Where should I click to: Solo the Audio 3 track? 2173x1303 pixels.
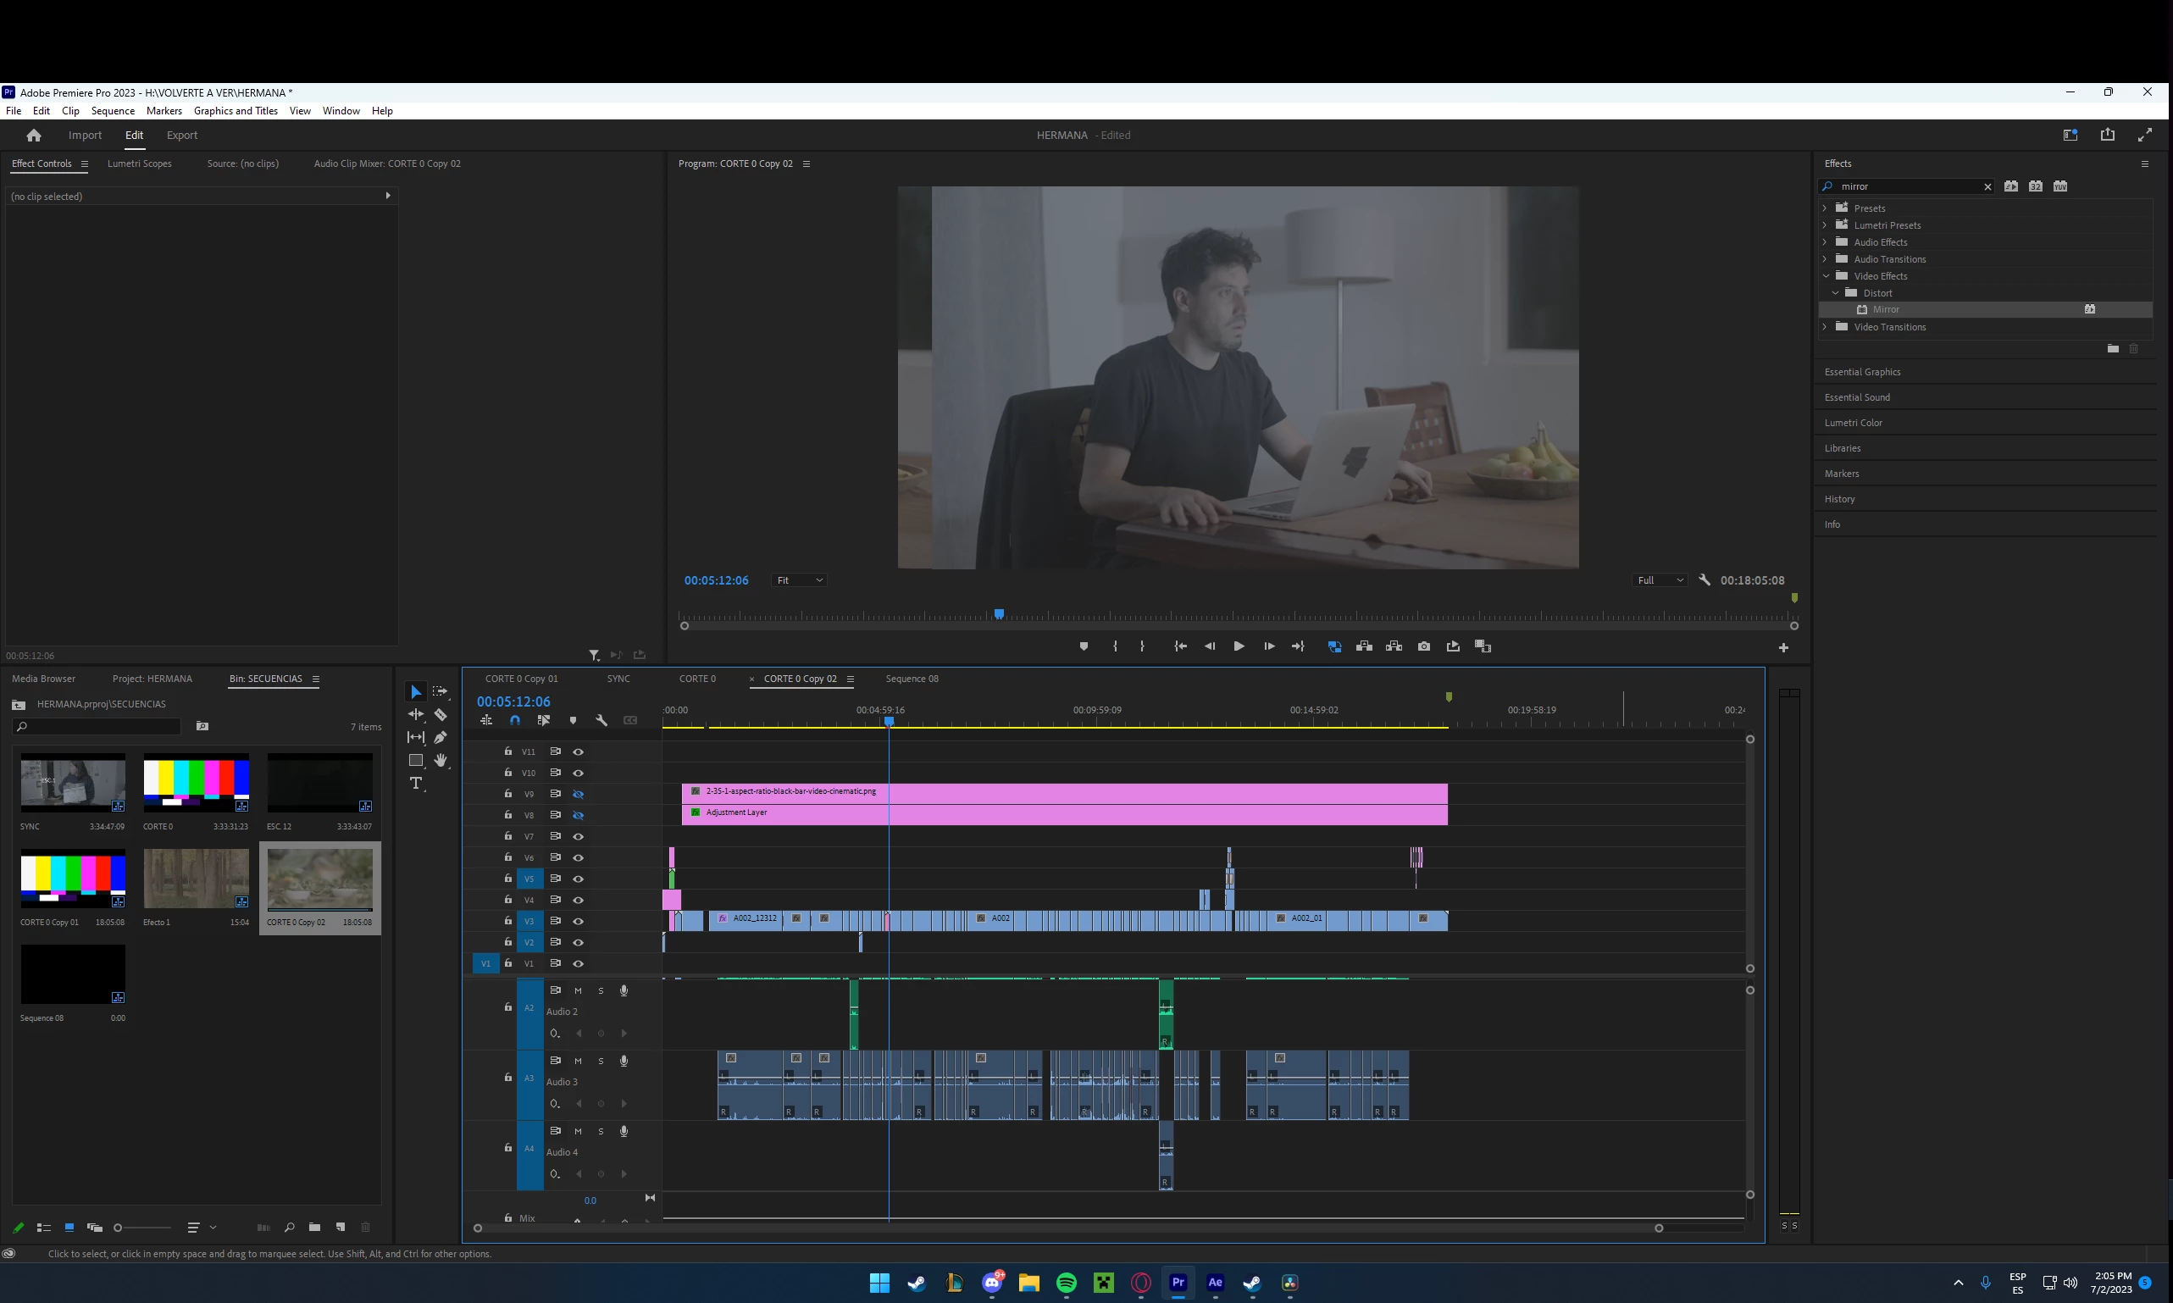point(601,1061)
